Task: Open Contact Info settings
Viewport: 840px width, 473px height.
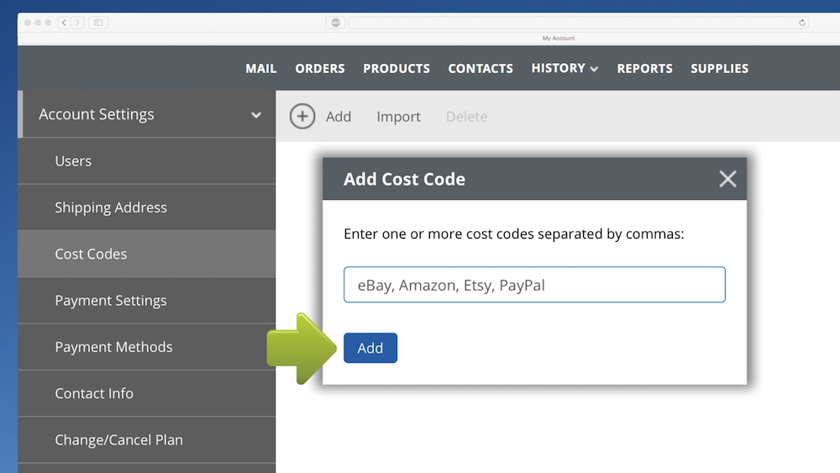Action: [146, 393]
